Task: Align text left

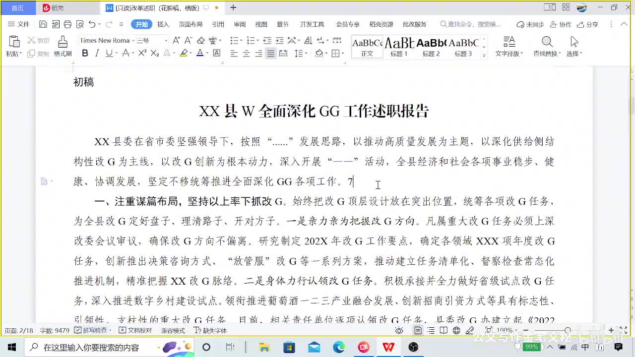Action: coord(234,53)
